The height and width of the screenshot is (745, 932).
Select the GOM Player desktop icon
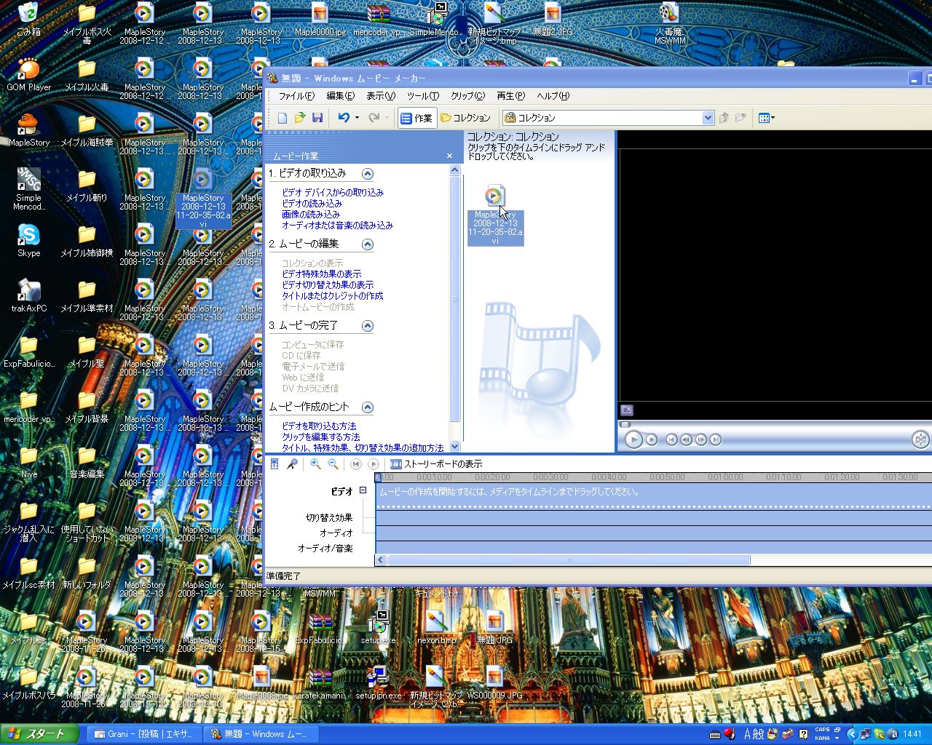coord(28,75)
